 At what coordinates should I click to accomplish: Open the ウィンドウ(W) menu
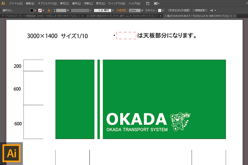(x=117, y=3)
